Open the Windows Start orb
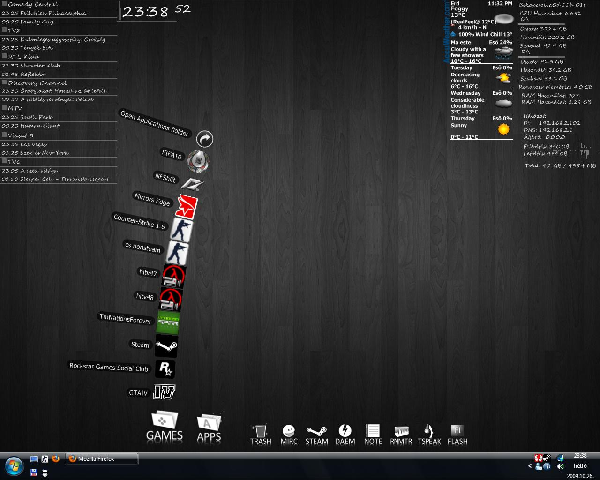The image size is (600, 480). pyautogui.click(x=14, y=465)
